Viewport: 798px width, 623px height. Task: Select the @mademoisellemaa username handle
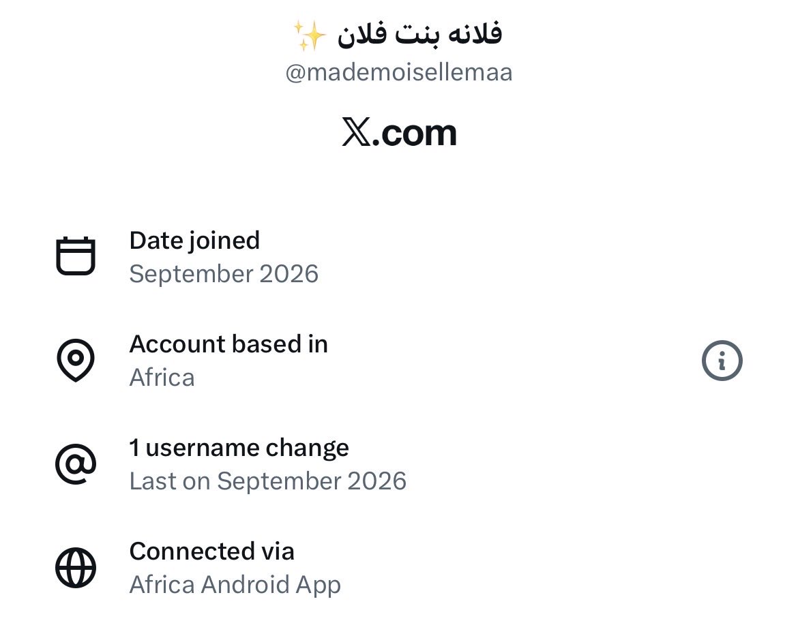(x=398, y=72)
